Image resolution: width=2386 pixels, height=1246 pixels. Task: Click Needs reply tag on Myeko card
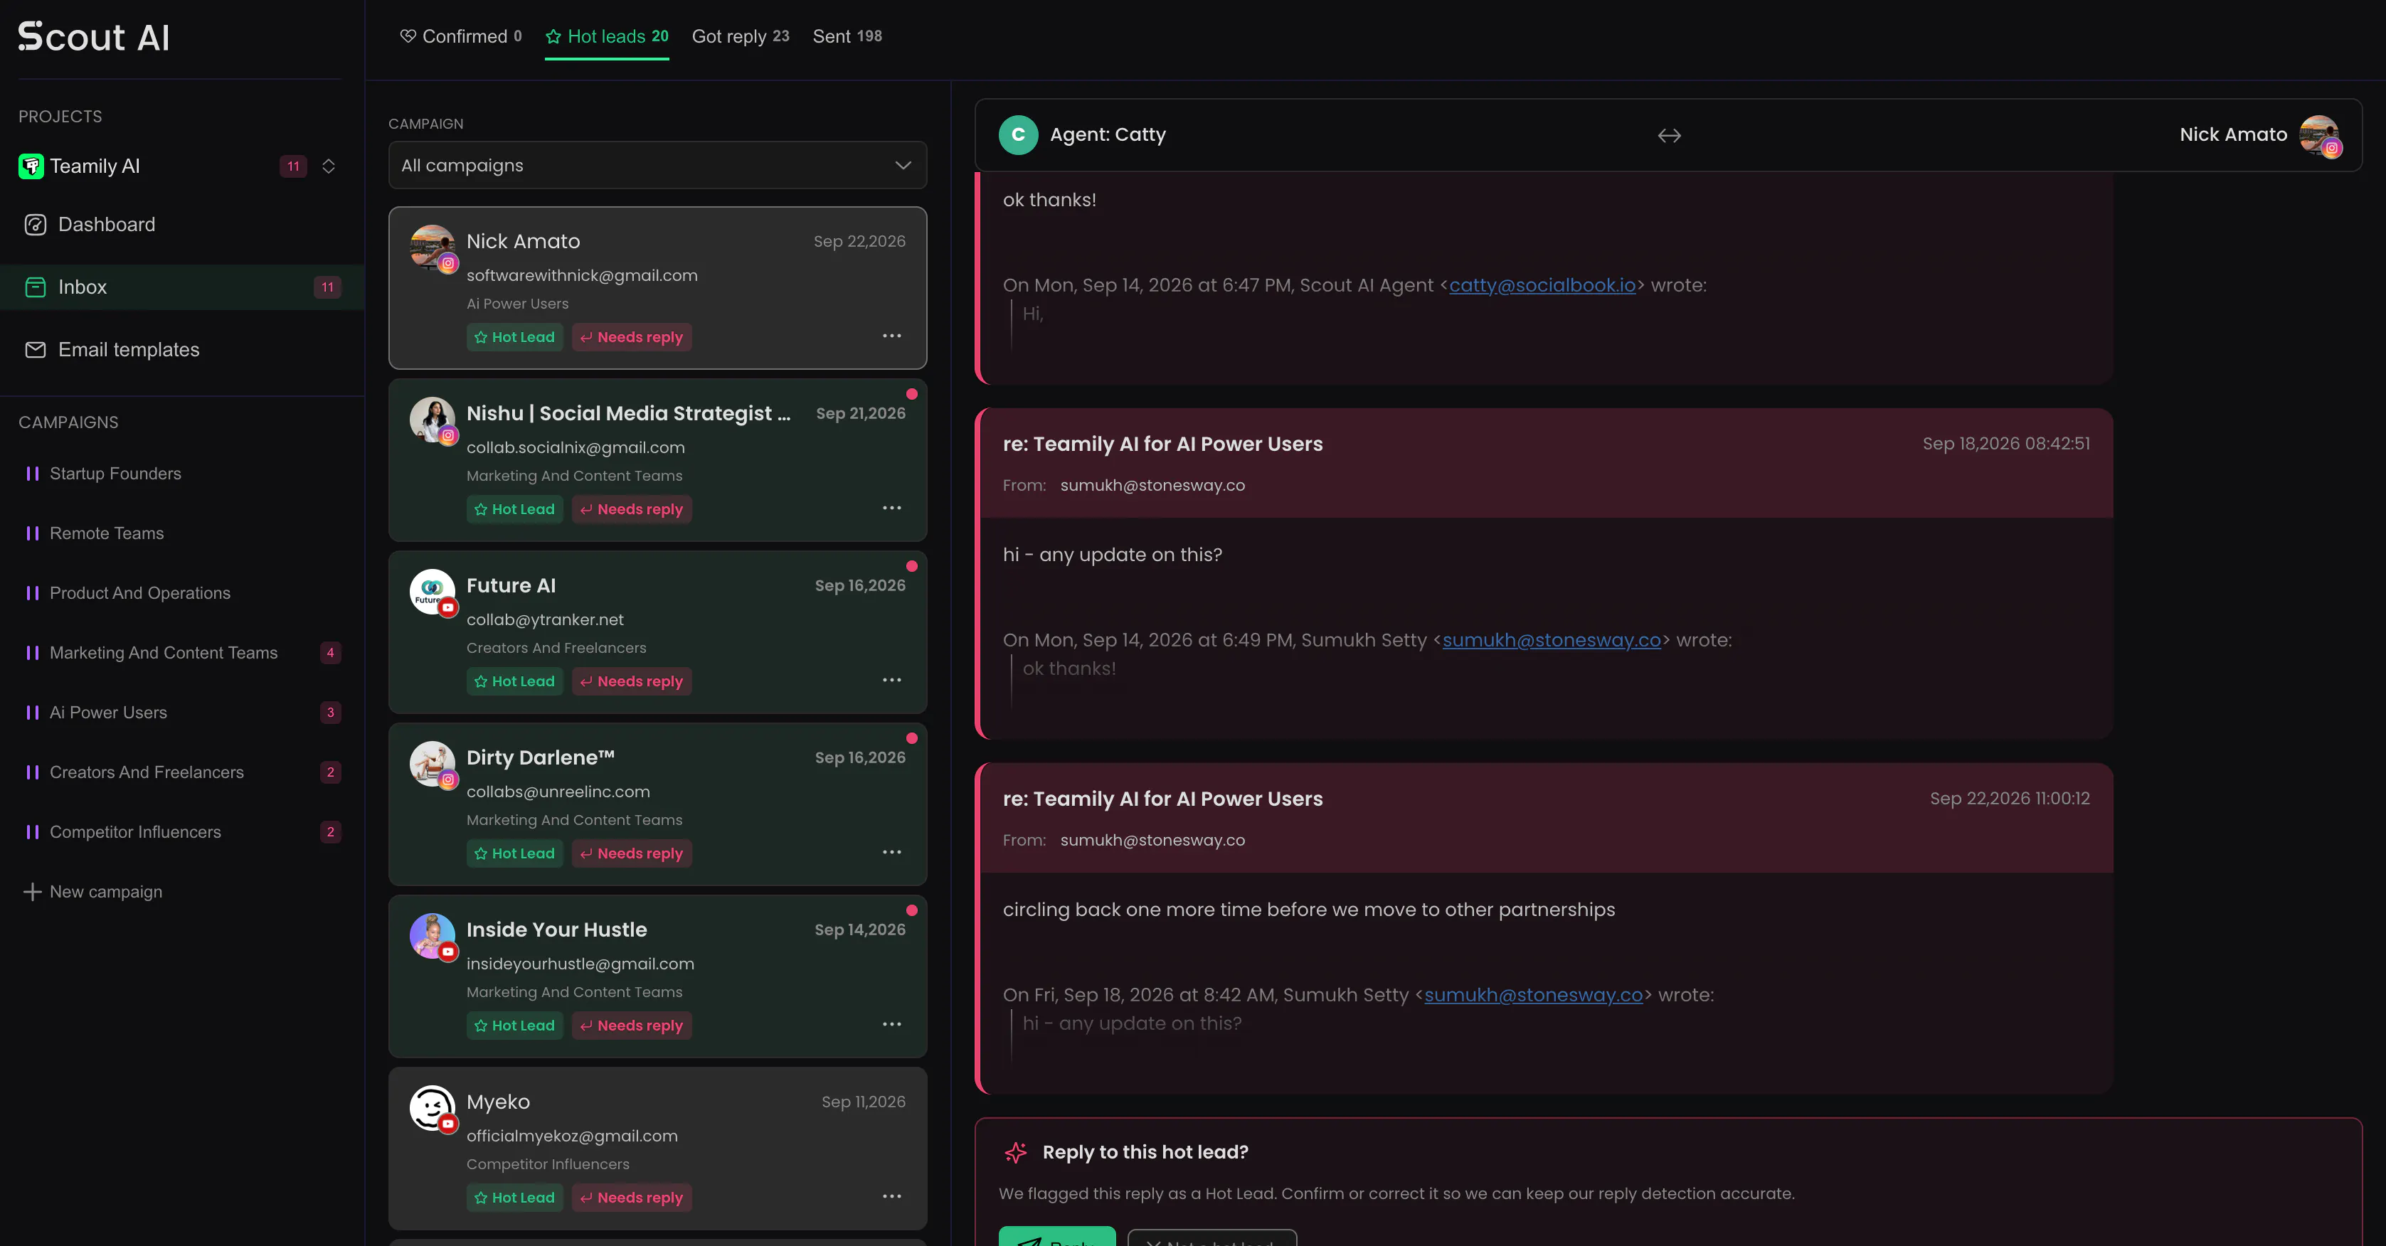tap(632, 1198)
